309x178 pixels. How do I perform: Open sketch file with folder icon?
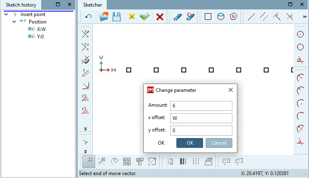click(104, 16)
